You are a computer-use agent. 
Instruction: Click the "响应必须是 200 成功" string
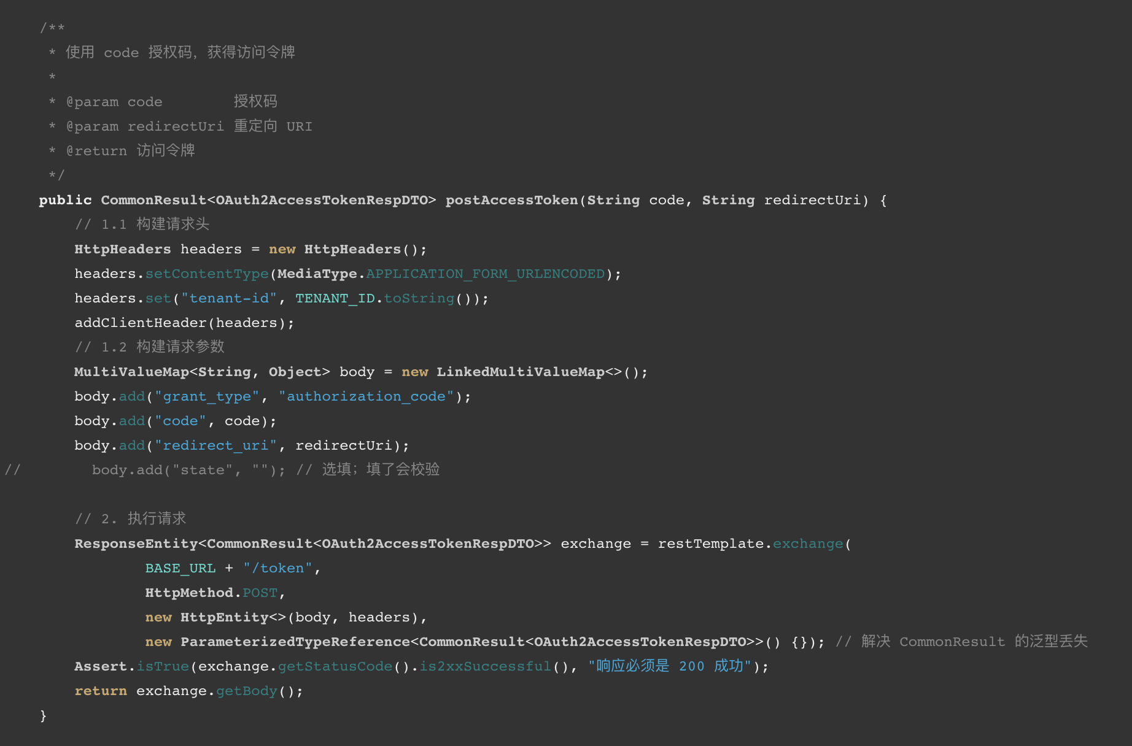click(x=670, y=666)
